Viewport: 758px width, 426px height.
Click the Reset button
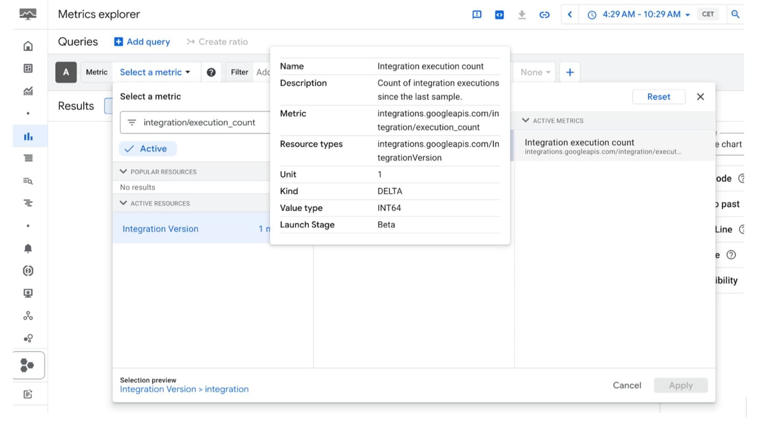pos(658,97)
